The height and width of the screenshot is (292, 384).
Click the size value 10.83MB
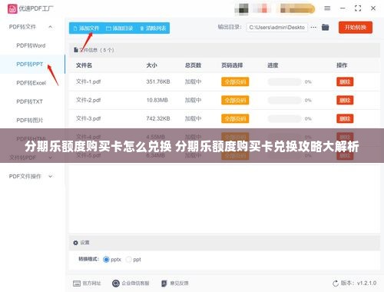point(157,100)
